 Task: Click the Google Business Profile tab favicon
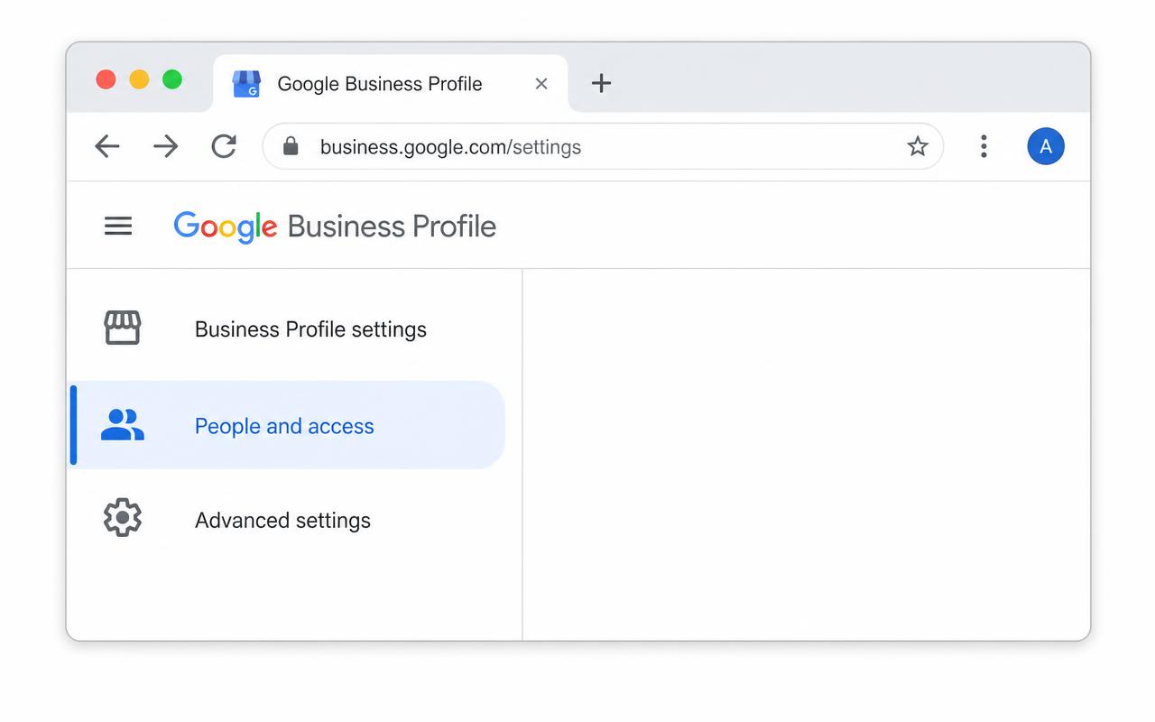tap(246, 84)
